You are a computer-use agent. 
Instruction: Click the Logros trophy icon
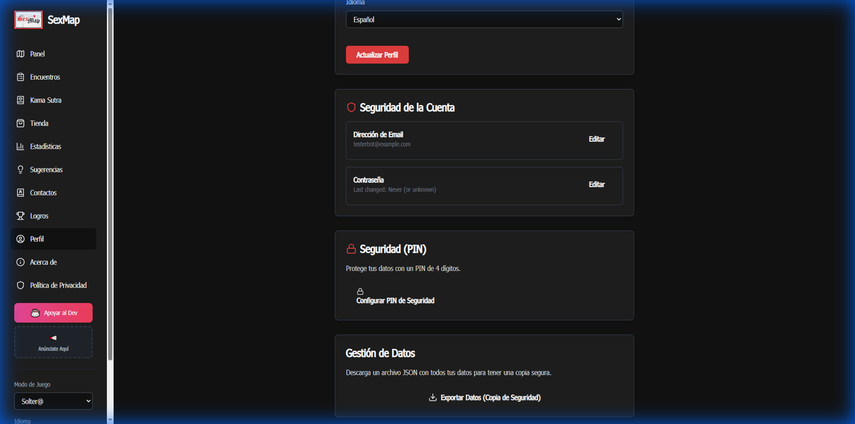click(x=20, y=216)
